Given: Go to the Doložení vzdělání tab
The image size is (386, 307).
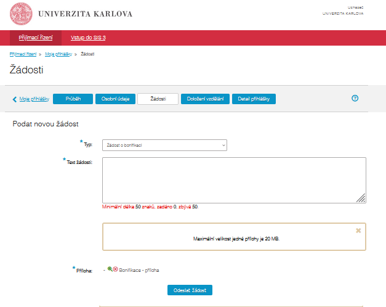Looking at the screenshot, I should tap(204, 99).
